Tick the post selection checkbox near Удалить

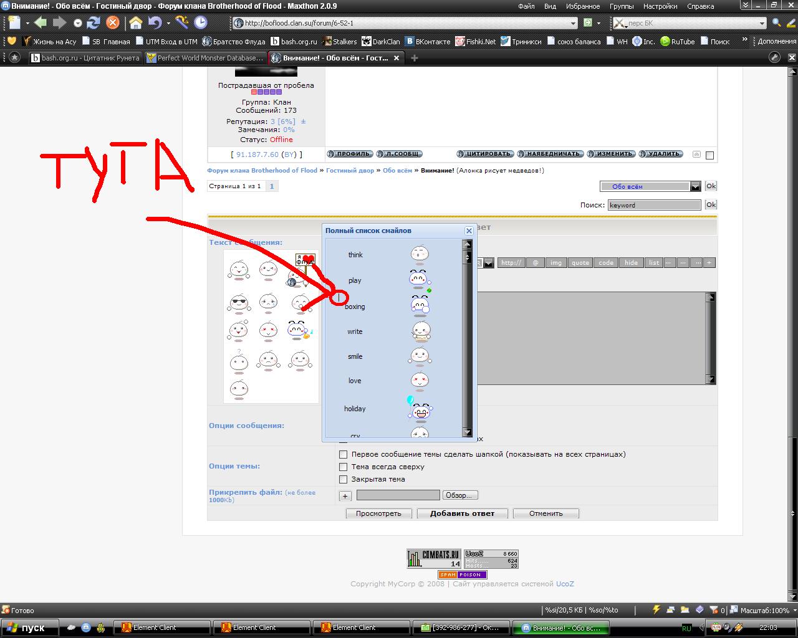point(709,155)
